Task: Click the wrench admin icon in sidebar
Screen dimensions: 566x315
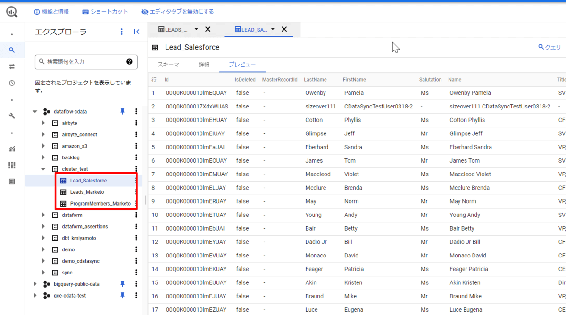Action: 12,116
